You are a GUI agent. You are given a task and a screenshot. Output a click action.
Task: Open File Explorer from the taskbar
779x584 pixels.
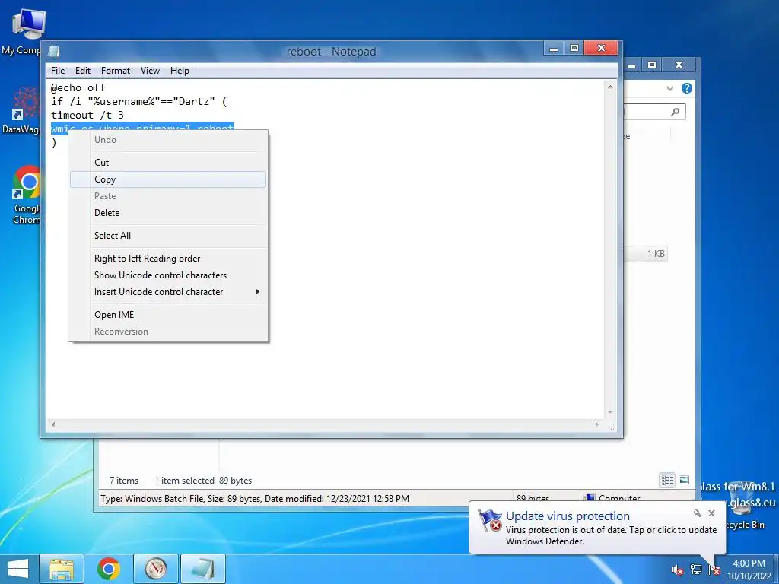click(61, 569)
